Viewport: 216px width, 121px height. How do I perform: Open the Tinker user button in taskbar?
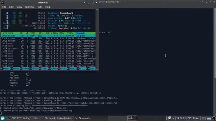pyautogui.click(x=196, y=118)
